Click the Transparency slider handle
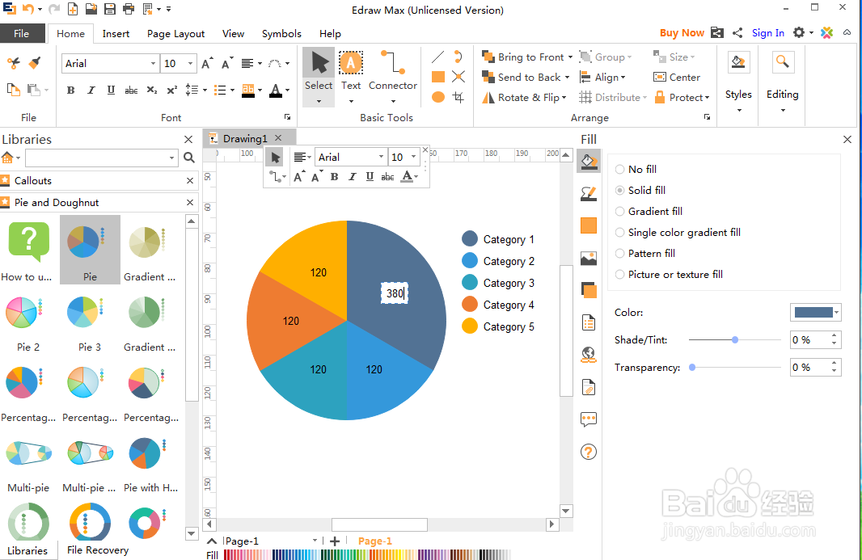The height and width of the screenshot is (560, 862). 692,367
